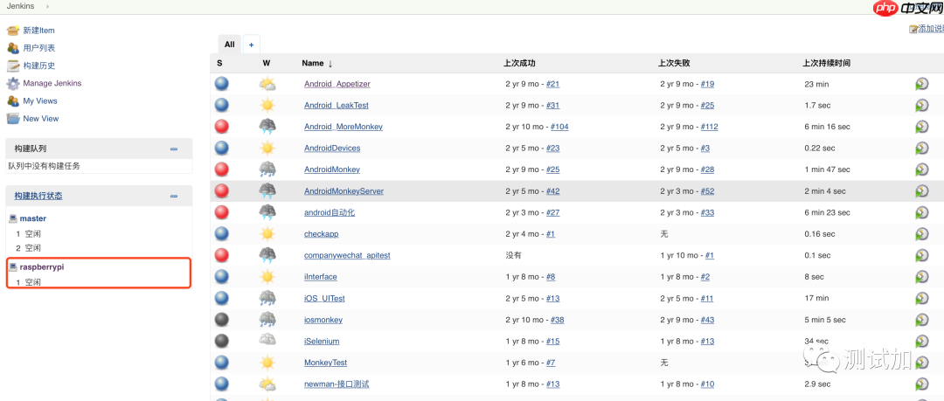944x401 pixels.
Task: Click the plus tab to add view
Action: [x=251, y=45]
